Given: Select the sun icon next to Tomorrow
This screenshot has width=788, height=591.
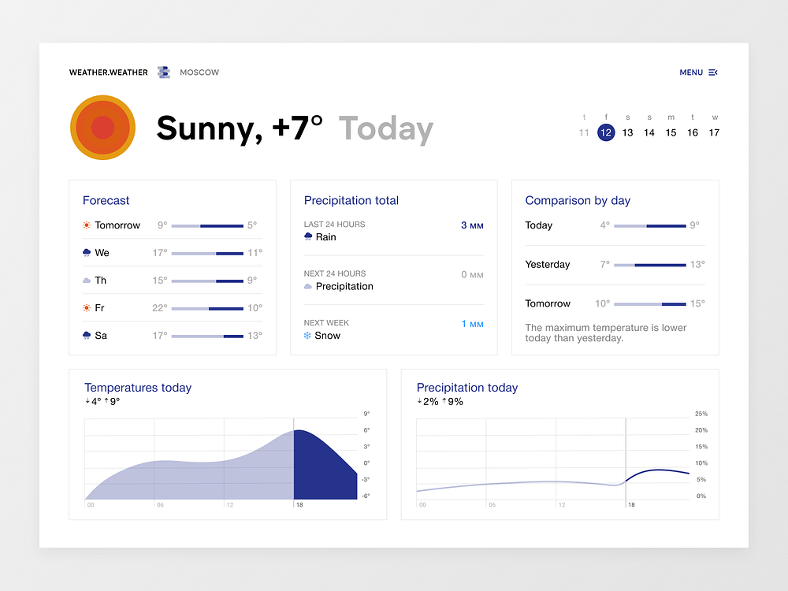Looking at the screenshot, I should pyautogui.click(x=87, y=225).
